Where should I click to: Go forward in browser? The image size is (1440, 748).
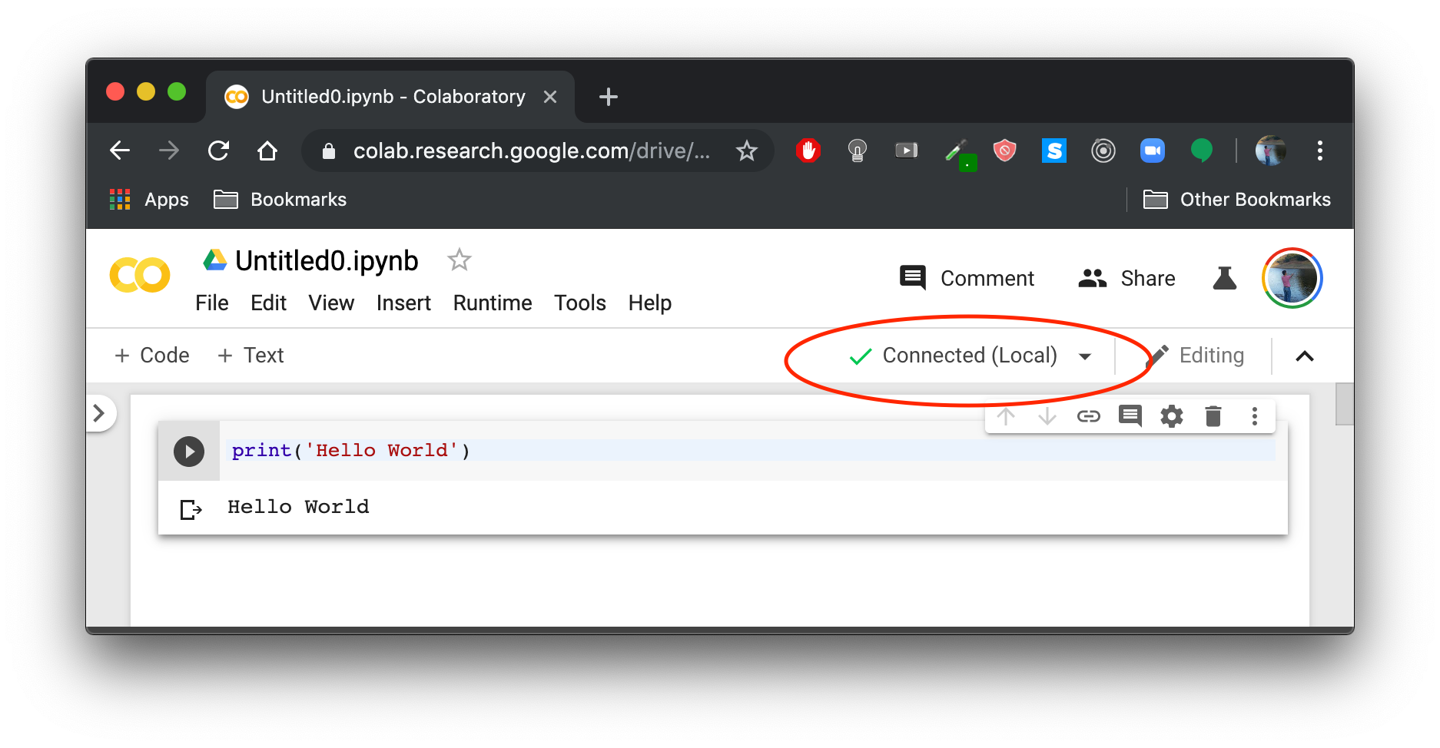[x=169, y=151]
